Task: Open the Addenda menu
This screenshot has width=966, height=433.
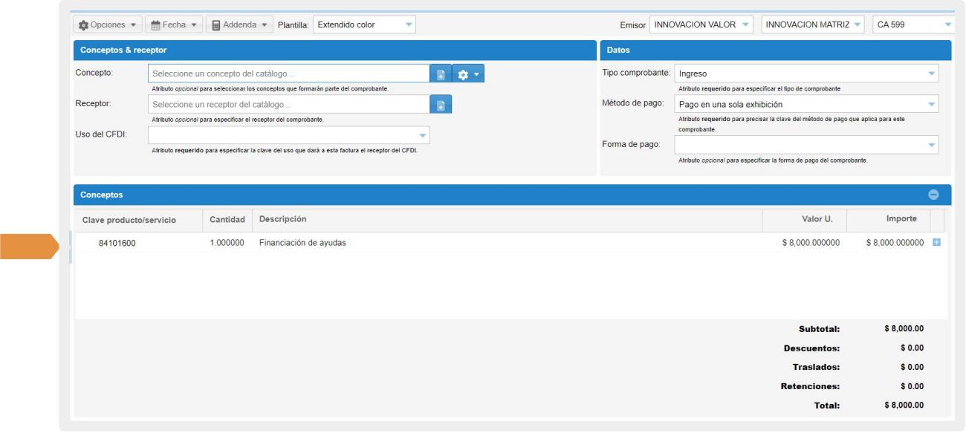Action: pos(239,25)
